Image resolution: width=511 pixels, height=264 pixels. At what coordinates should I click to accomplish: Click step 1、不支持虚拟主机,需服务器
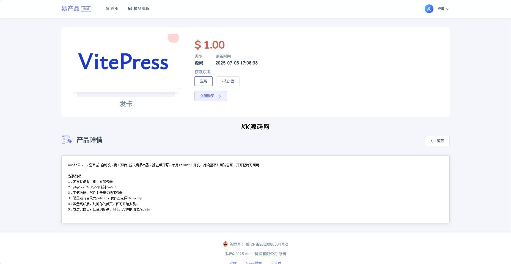point(90,182)
